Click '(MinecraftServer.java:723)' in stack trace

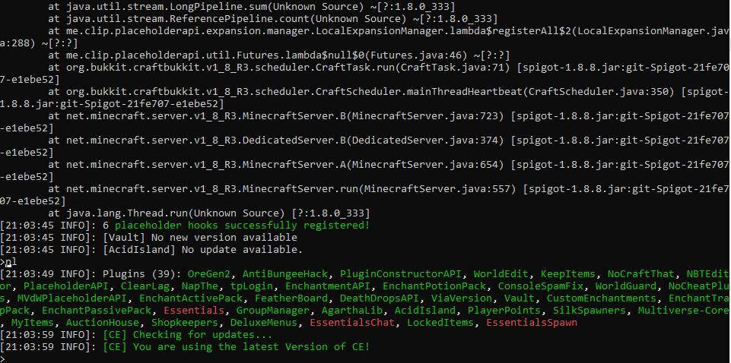pos(425,116)
